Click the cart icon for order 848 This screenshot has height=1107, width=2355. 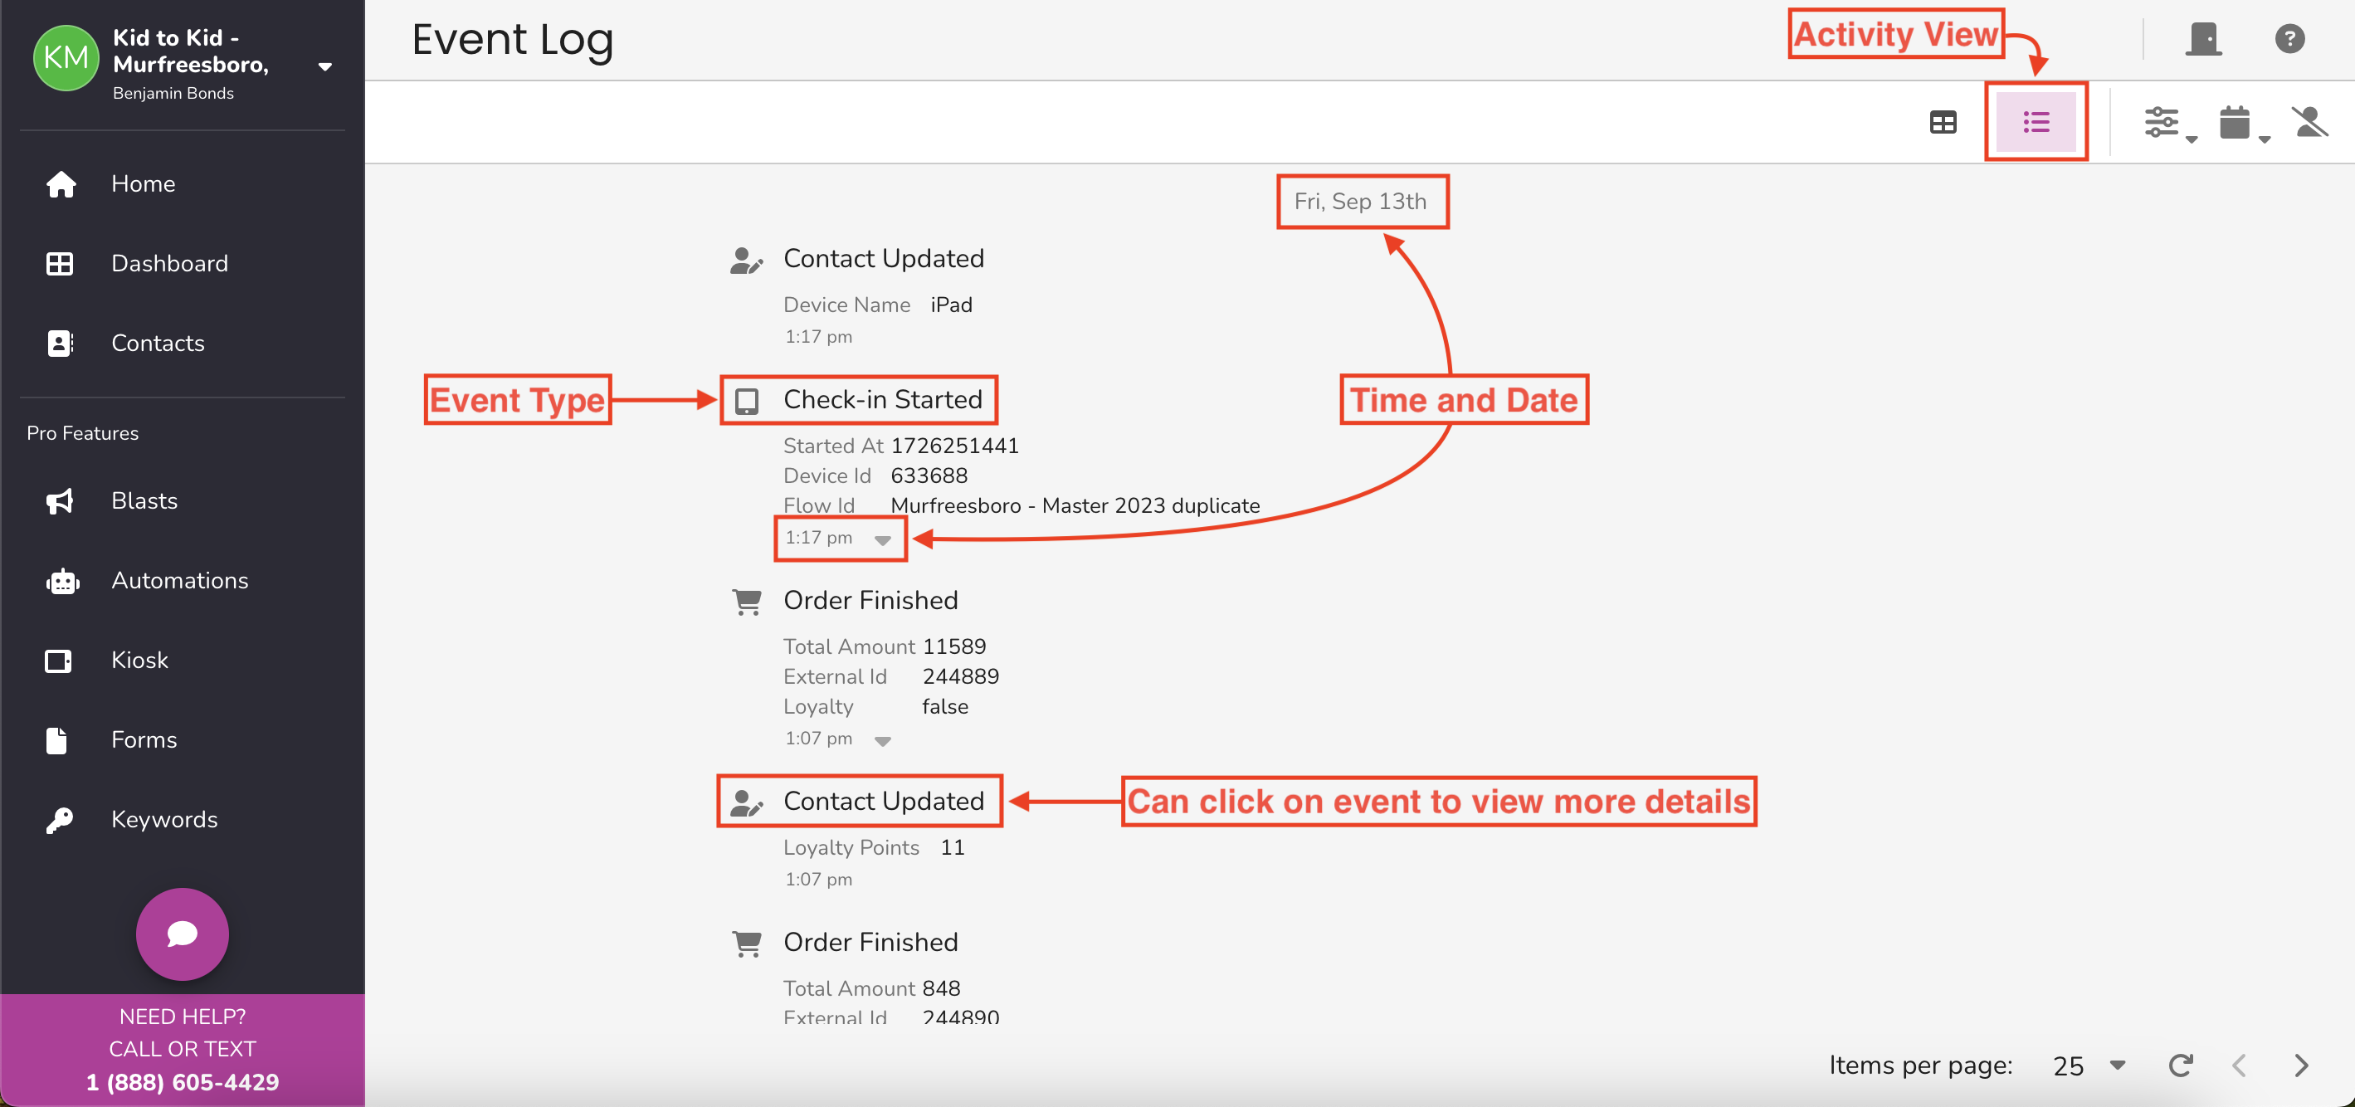point(747,944)
